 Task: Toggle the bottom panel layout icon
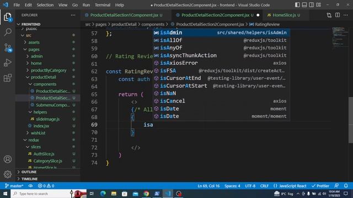coord(304,5)
